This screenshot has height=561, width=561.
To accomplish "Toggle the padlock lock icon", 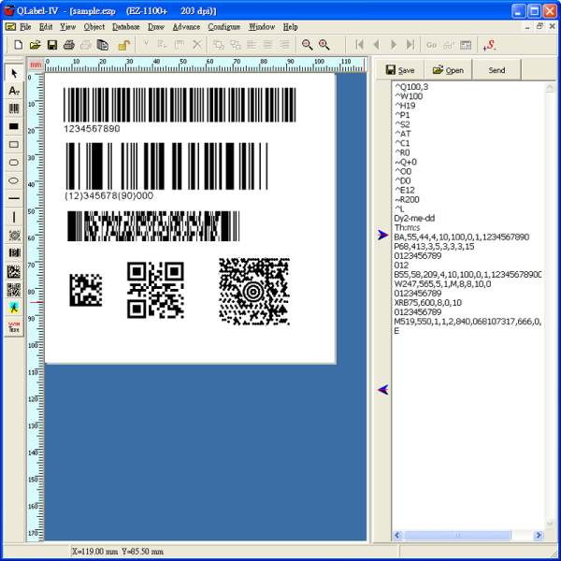I will pos(123,45).
